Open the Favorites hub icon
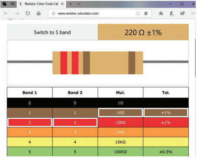Viewport: 197px width, 158px height. (x=161, y=13)
